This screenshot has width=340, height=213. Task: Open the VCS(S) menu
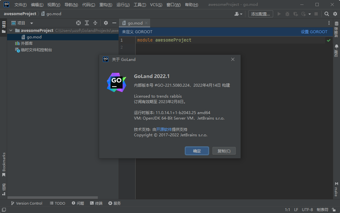pyautogui.click(x=156, y=5)
